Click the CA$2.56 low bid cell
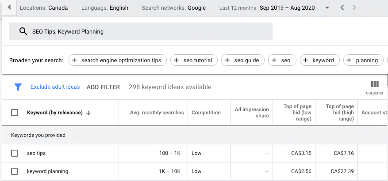This screenshot has width=388, height=181. (x=301, y=171)
